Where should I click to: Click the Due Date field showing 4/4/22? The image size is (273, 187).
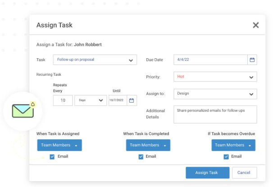point(210,60)
